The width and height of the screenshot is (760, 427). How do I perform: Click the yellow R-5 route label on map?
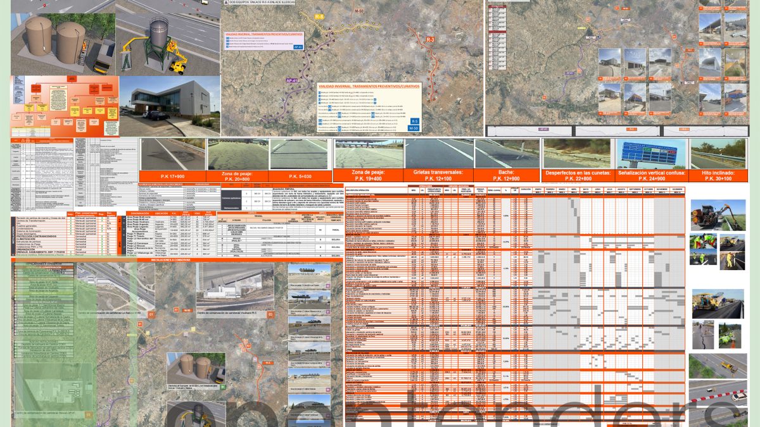coord(319,17)
